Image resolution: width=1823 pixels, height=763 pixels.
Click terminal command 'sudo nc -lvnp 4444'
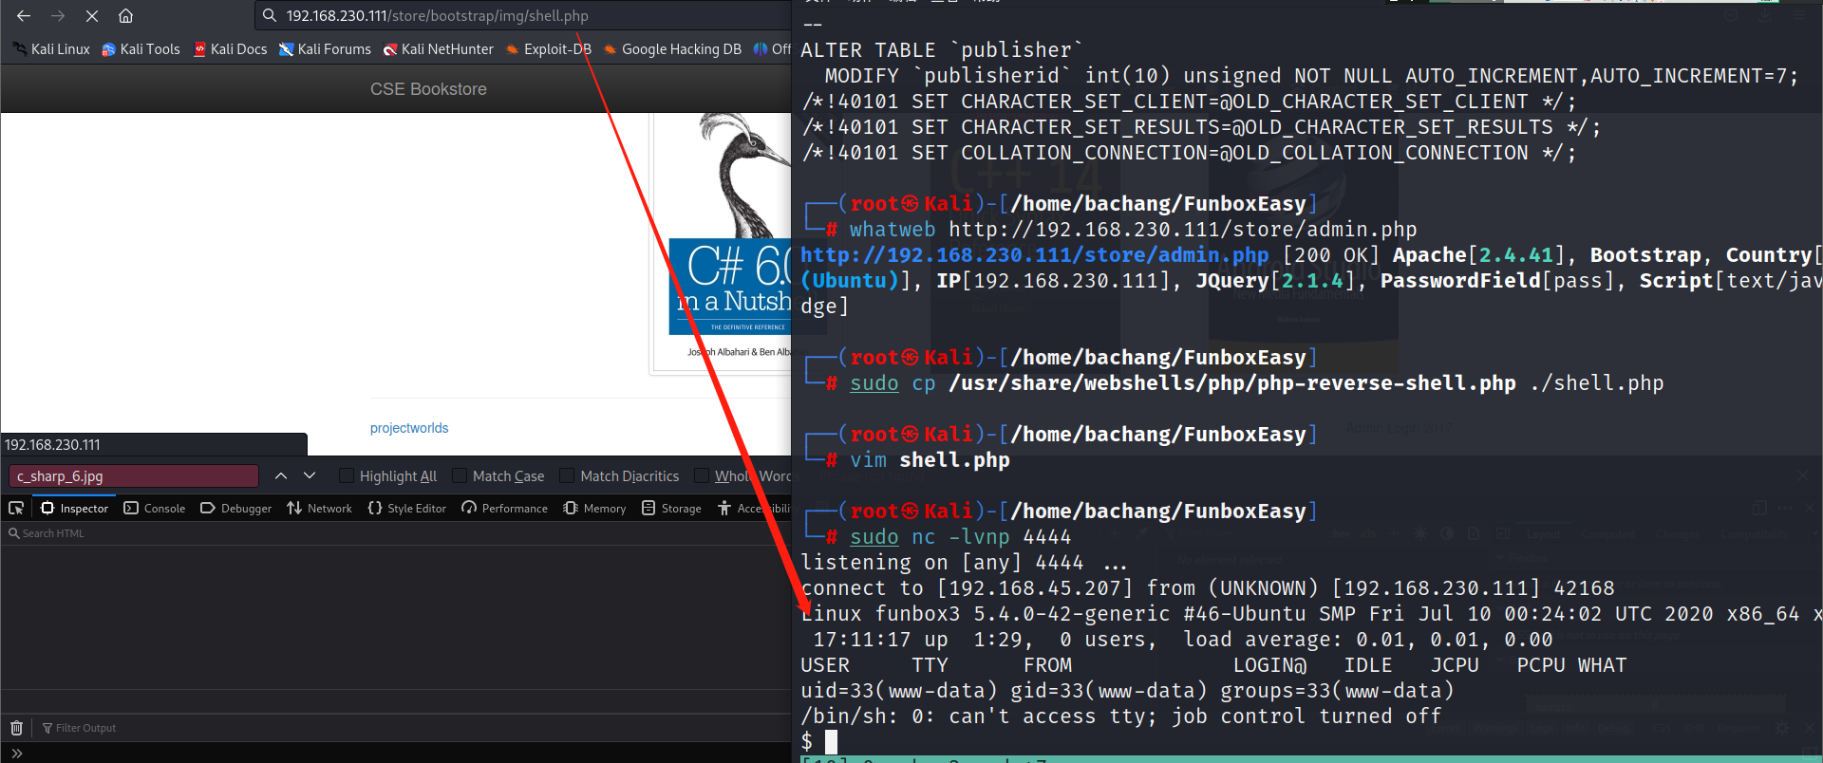960,537
